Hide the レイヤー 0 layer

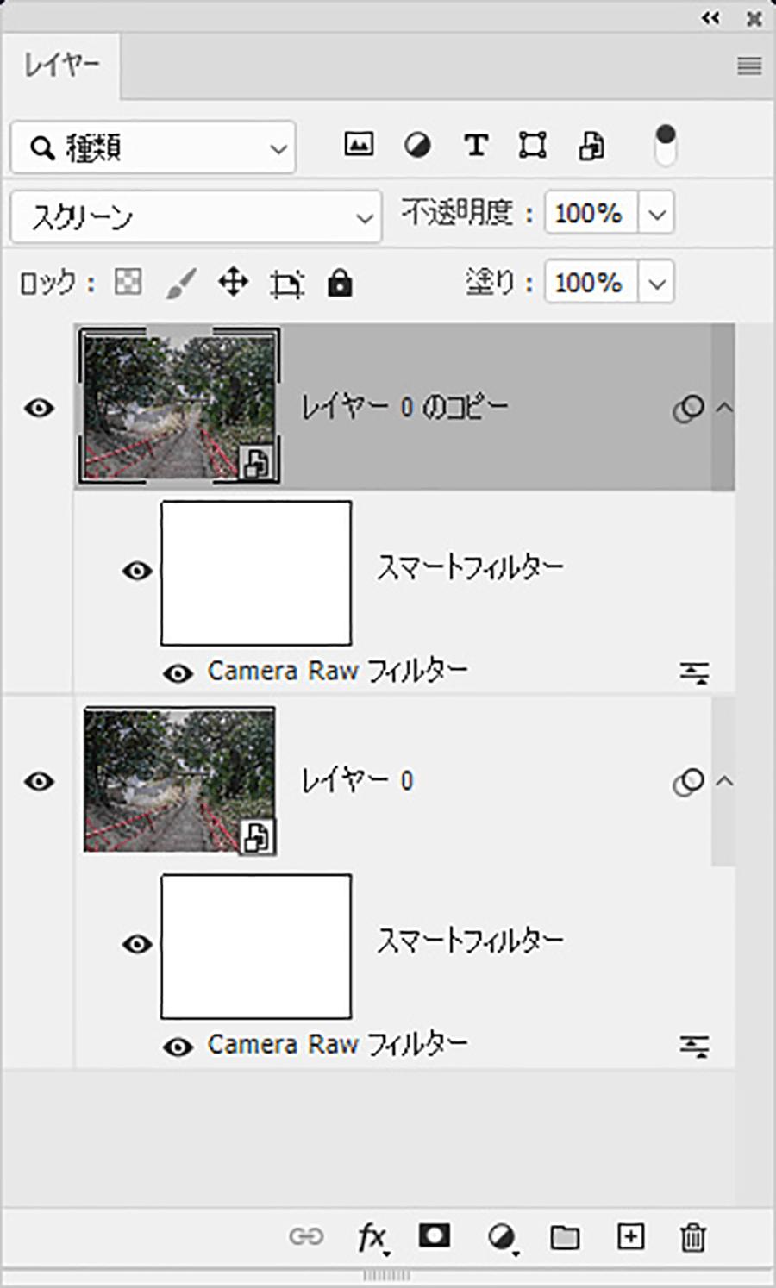point(39,781)
